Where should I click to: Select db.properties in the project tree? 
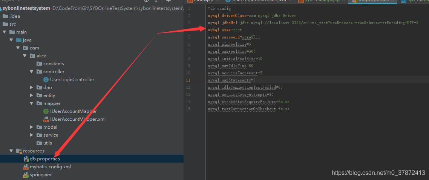point(92,159)
